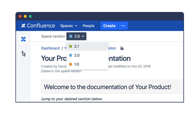Viewport: 195px width, 117px height.
Task: Click the Confluence wordmark text
Action: (41, 26)
